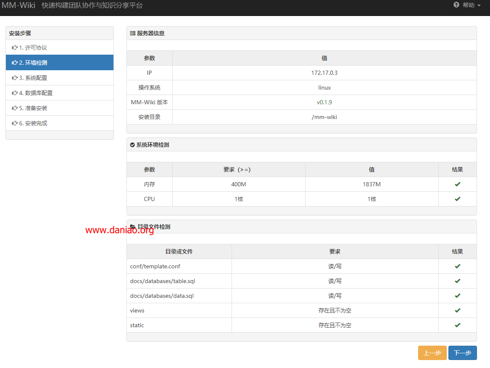The height and width of the screenshot is (368, 490).
Task: Click hand icon beside 环境检测 step
Action: point(15,63)
